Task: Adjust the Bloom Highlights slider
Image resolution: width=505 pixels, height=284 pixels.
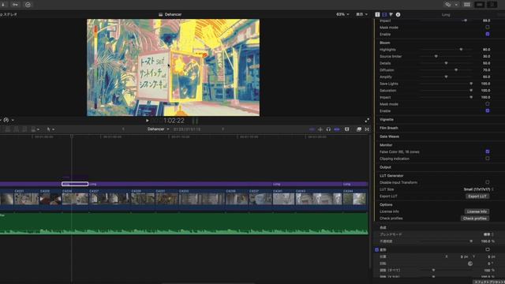Action: [461, 50]
